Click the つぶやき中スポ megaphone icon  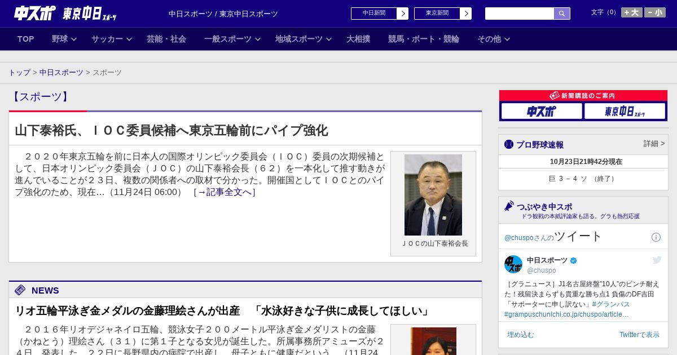pyautogui.click(x=509, y=206)
